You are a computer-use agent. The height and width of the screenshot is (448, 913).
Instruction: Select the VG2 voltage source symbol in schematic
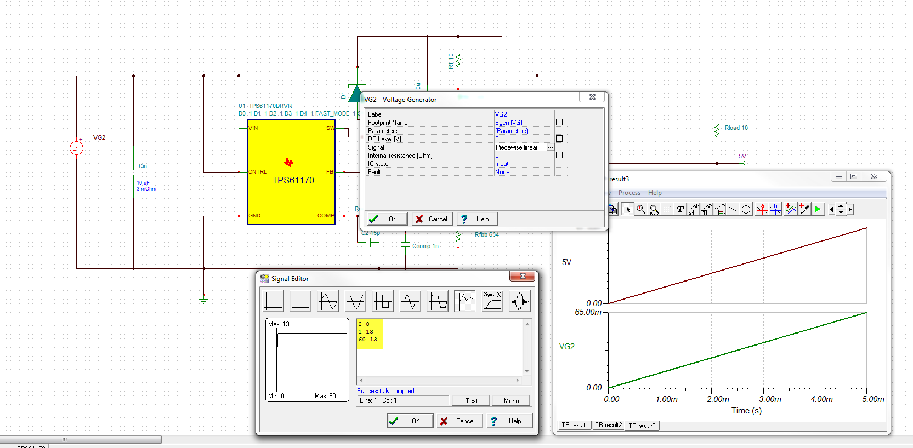[x=77, y=148]
